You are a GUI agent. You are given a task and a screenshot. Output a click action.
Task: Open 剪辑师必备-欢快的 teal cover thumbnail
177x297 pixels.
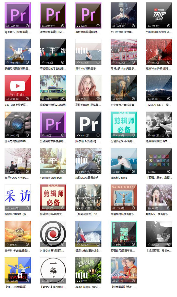pos(124,125)
